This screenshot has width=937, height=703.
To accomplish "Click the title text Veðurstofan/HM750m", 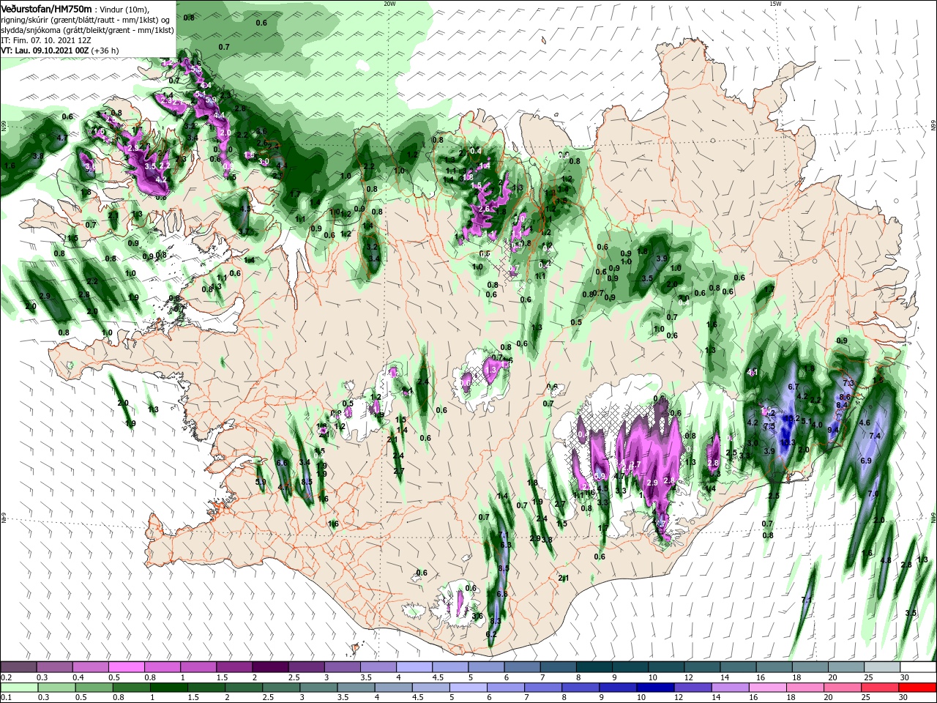I will click(46, 9).
